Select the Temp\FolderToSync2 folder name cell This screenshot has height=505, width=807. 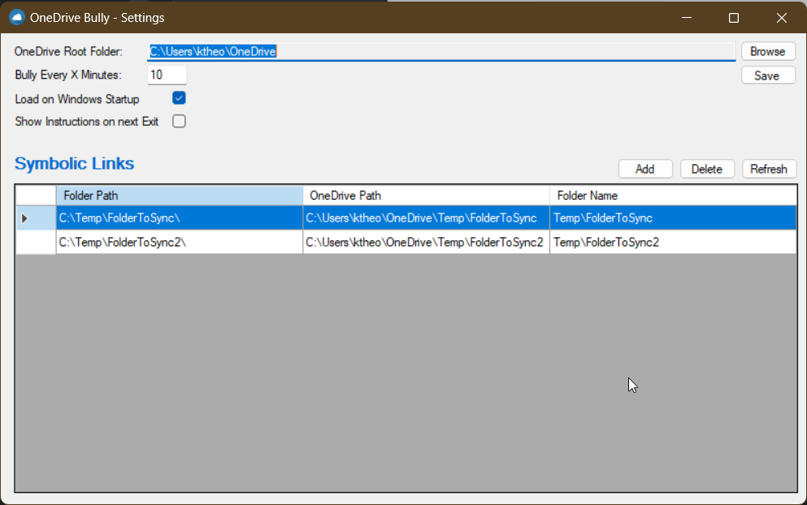pyautogui.click(x=673, y=242)
